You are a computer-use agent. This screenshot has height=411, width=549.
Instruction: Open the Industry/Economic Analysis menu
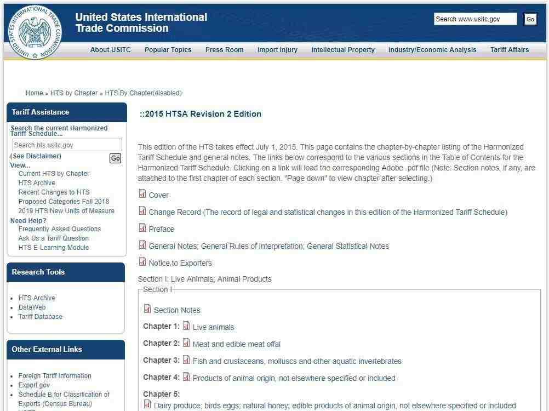432,50
